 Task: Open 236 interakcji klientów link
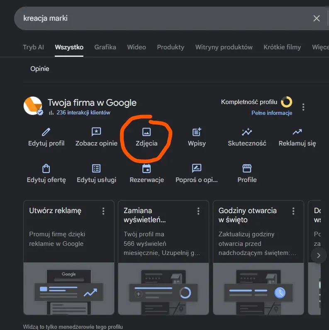coord(83,113)
